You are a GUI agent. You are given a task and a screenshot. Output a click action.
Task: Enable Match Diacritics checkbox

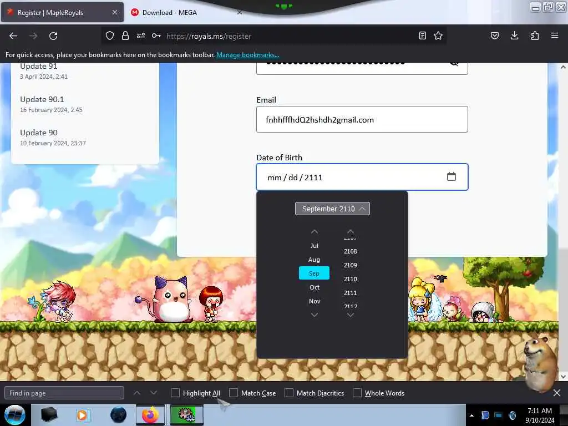point(288,393)
